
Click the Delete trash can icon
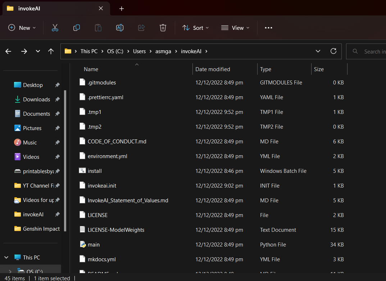click(x=163, y=28)
